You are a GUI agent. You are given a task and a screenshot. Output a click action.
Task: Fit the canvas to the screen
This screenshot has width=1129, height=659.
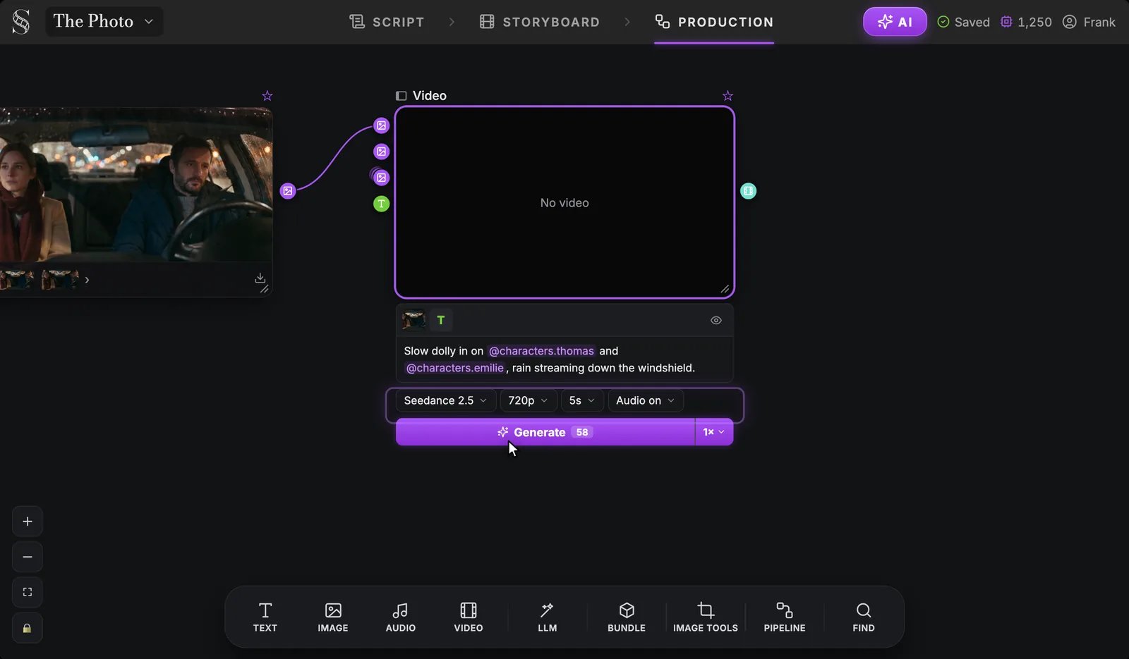tap(28, 592)
